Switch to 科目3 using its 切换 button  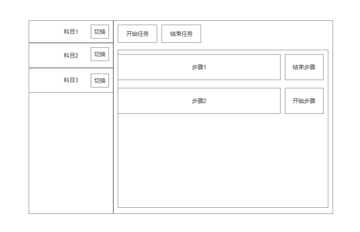(x=99, y=81)
